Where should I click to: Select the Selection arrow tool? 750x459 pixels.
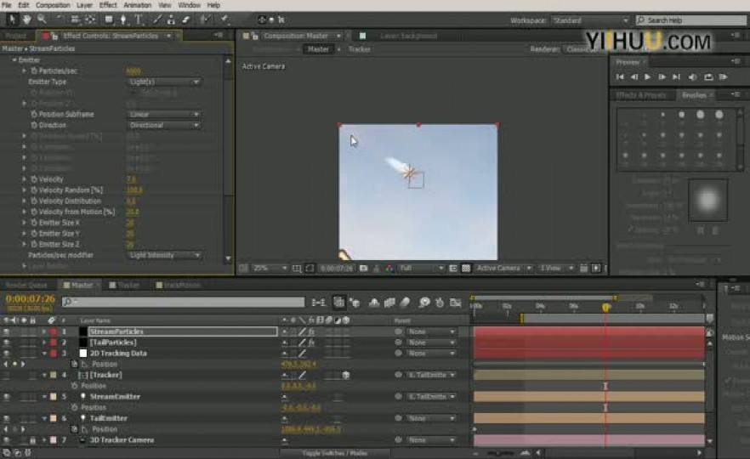coord(12,20)
